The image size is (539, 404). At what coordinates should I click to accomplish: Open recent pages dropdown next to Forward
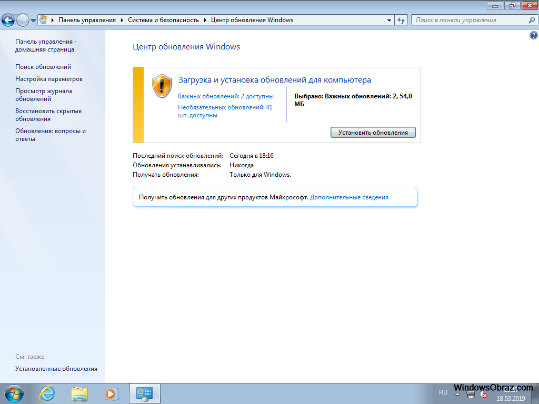(x=33, y=21)
